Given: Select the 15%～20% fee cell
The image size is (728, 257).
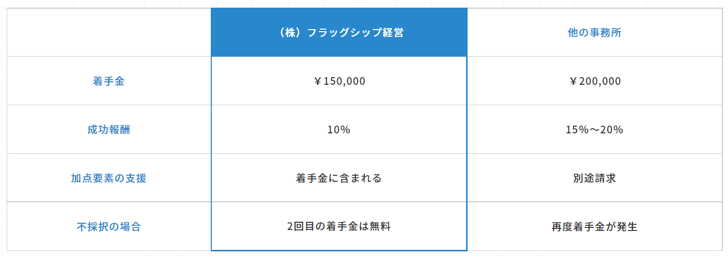Looking at the screenshot, I should 594,130.
